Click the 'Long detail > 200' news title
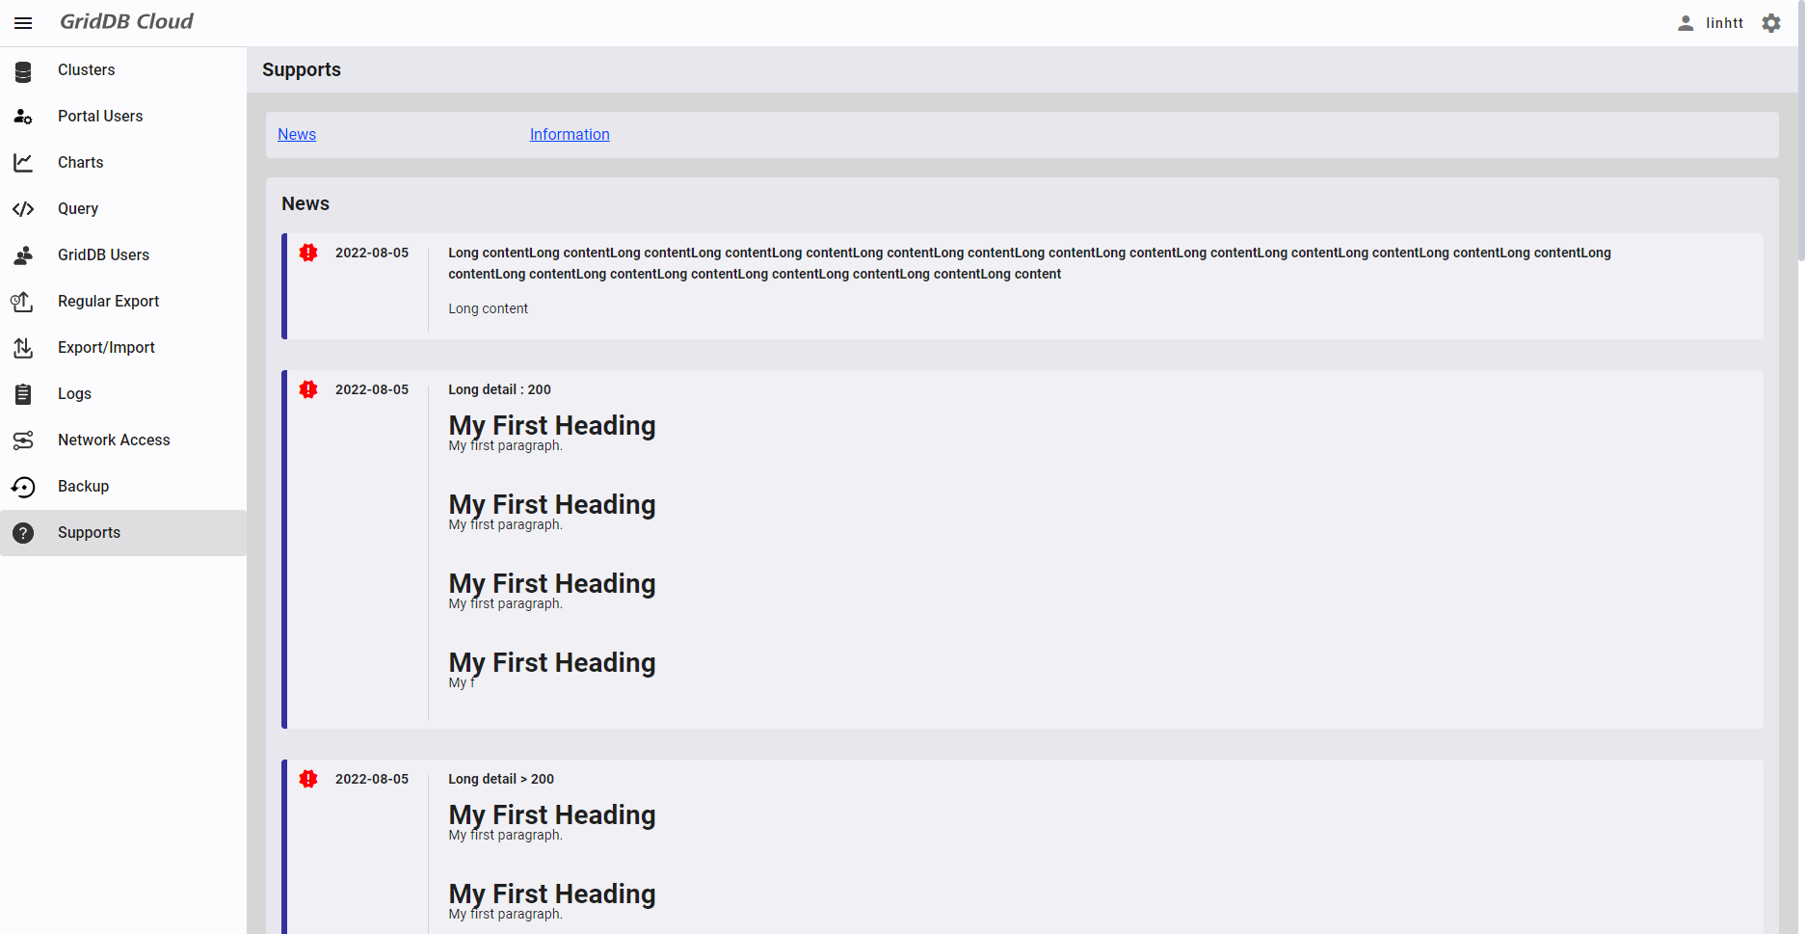The height and width of the screenshot is (934, 1805). 501,779
